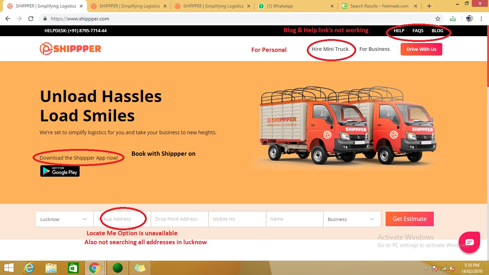Open Internet Explorer from the taskbar

pos(29,267)
